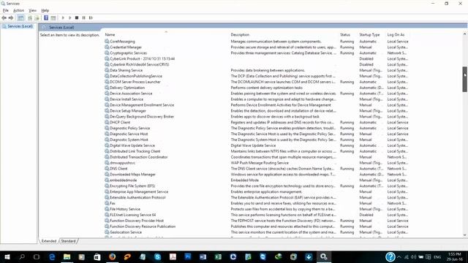The height and width of the screenshot is (263, 468).
Task: Click the gear icon beside Delivery Optimization
Action: pos(107,88)
